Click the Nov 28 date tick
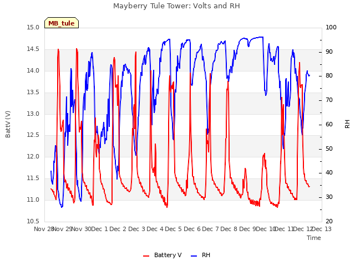Screen dimensions: 355x266 43,229
